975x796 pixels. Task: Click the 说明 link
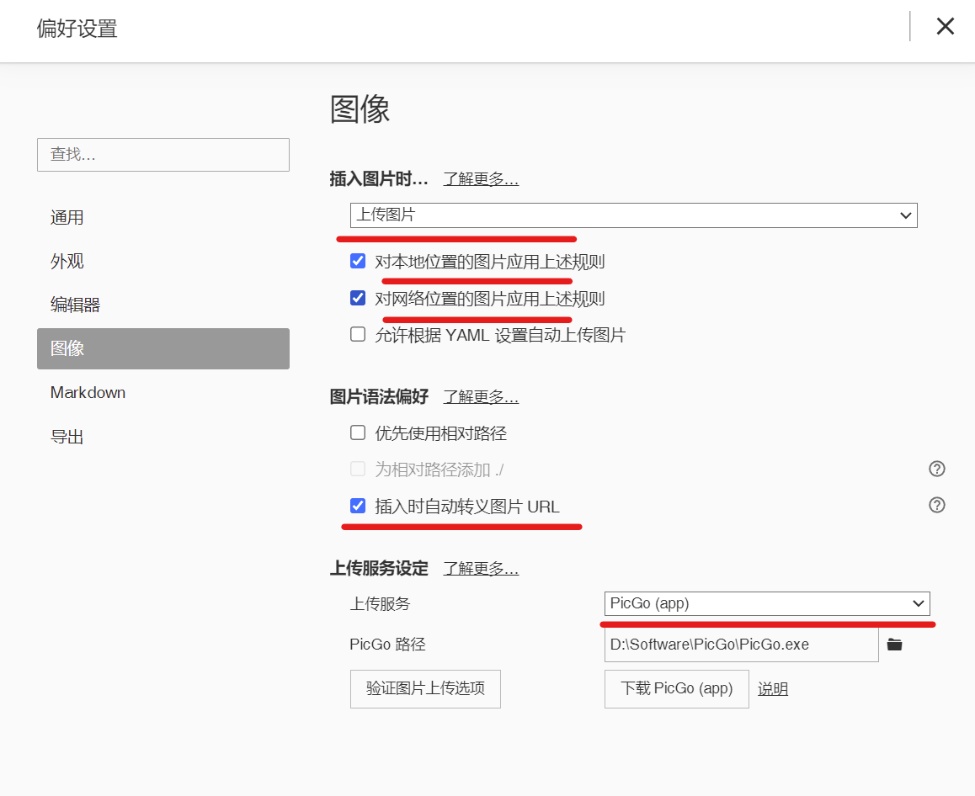[x=773, y=688]
